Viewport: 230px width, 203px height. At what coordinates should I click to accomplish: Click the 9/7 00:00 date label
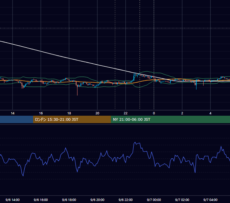[154, 200]
